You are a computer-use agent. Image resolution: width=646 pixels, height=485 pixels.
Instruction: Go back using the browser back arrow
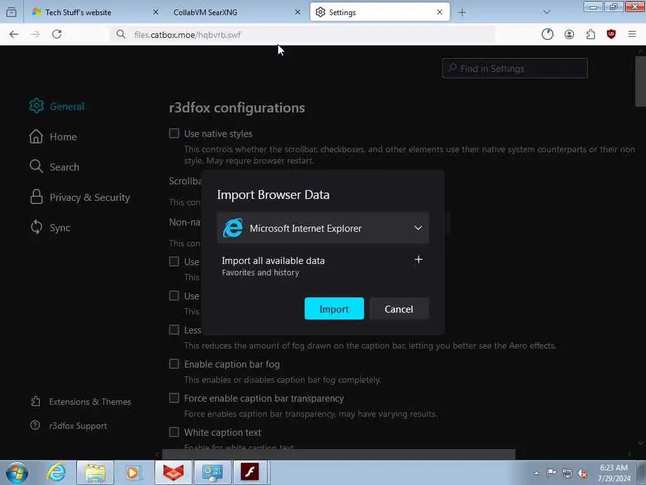(x=14, y=35)
